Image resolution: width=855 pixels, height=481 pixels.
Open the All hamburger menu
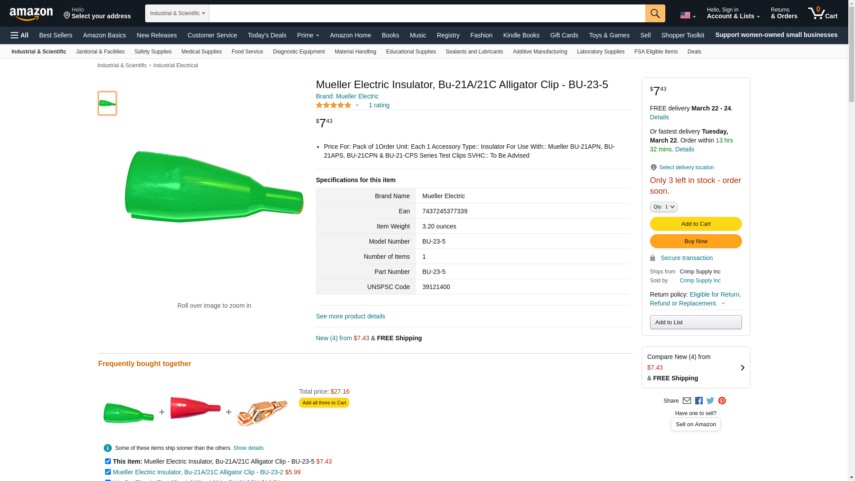[20, 35]
